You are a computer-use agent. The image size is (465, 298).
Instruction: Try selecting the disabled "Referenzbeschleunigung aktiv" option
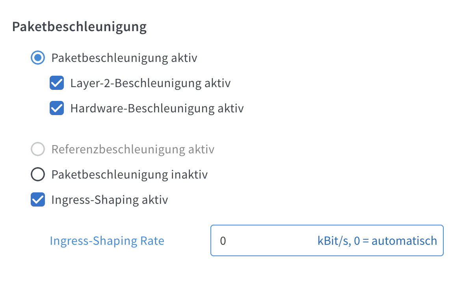pyautogui.click(x=37, y=149)
